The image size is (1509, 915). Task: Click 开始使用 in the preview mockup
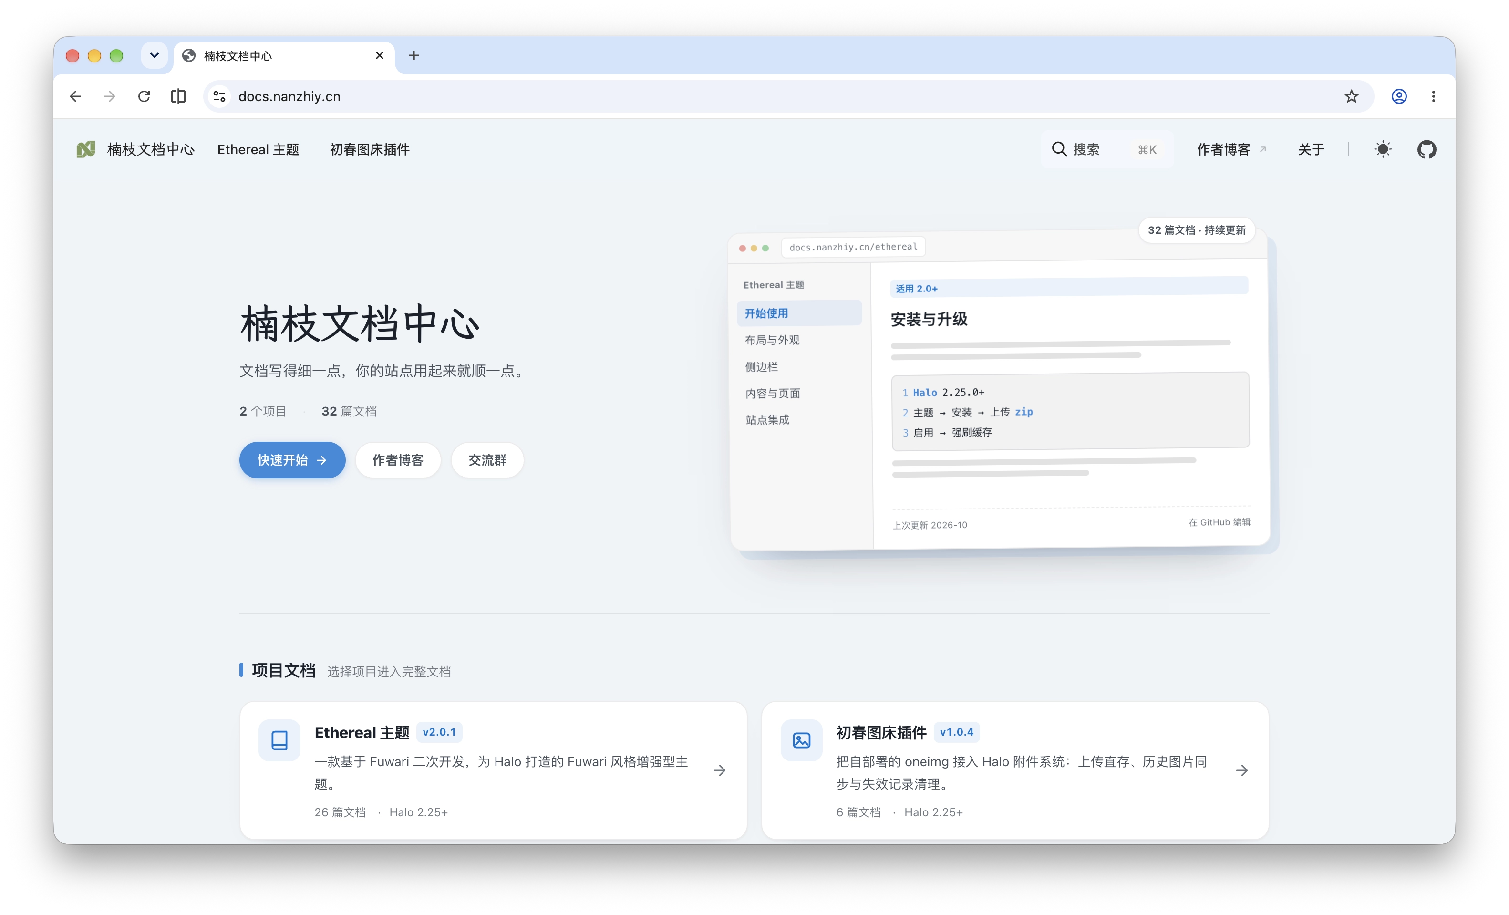click(798, 313)
